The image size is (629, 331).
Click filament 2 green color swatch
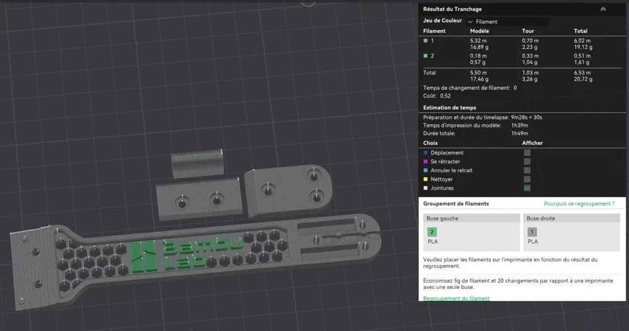pyautogui.click(x=426, y=56)
